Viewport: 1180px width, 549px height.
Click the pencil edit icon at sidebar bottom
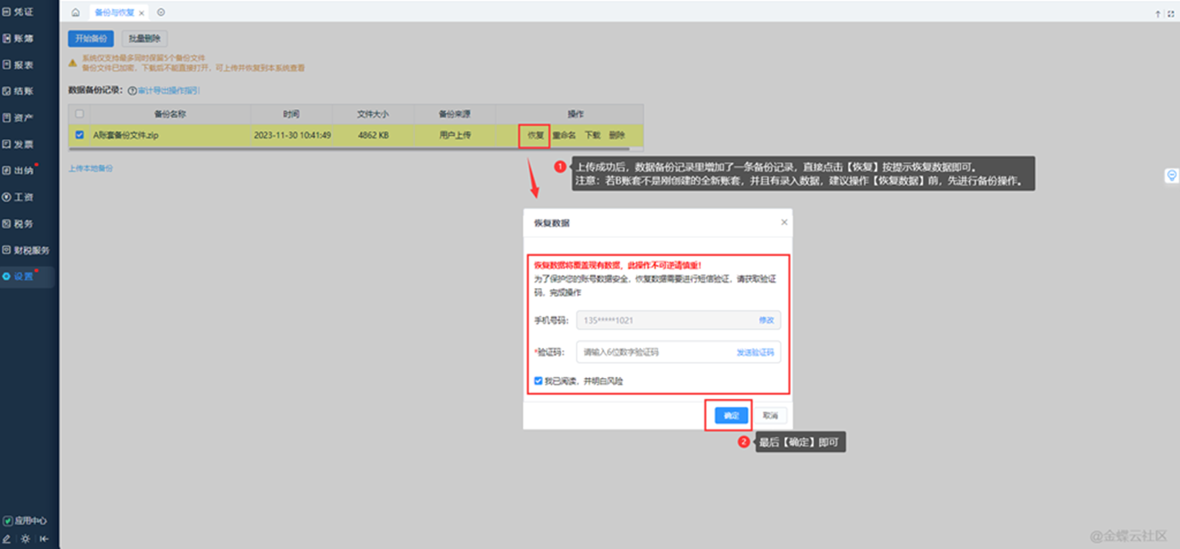pos(7,539)
